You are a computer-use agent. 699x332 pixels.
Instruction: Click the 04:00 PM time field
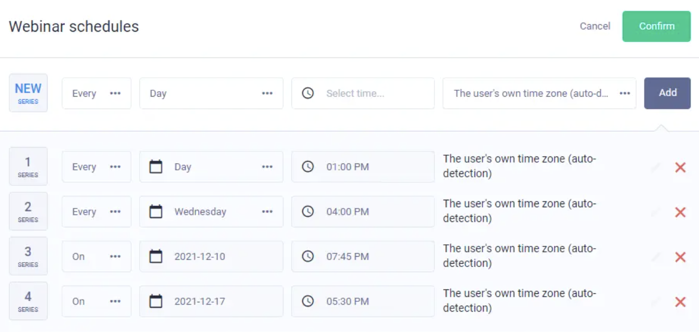(363, 212)
